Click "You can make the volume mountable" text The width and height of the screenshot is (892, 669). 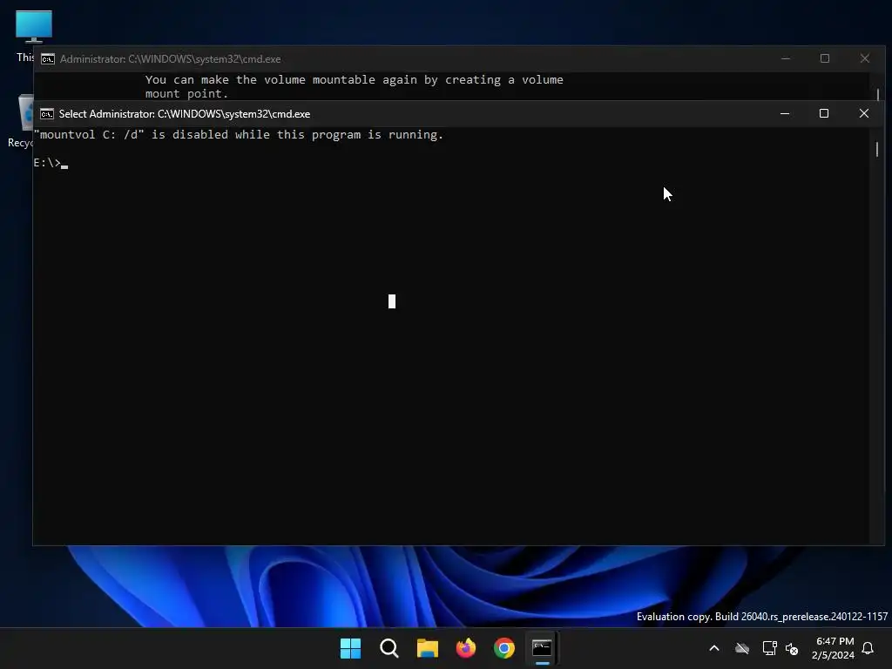pos(354,79)
